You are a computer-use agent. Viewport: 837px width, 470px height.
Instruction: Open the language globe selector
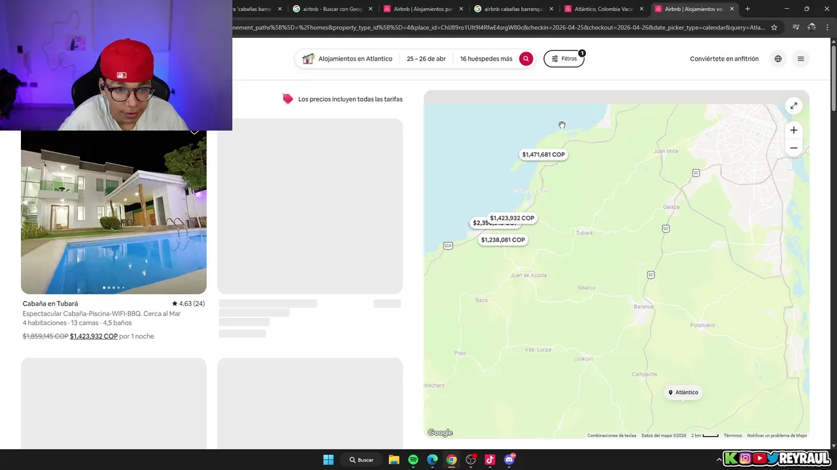pyautogui.click(x=778, y=59)
